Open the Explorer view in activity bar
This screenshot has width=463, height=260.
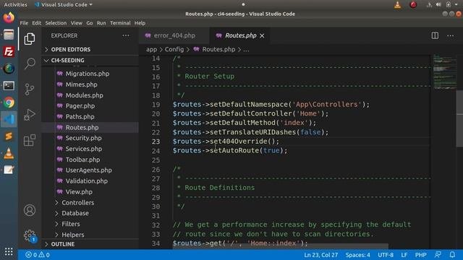click(x=30, y=38)
